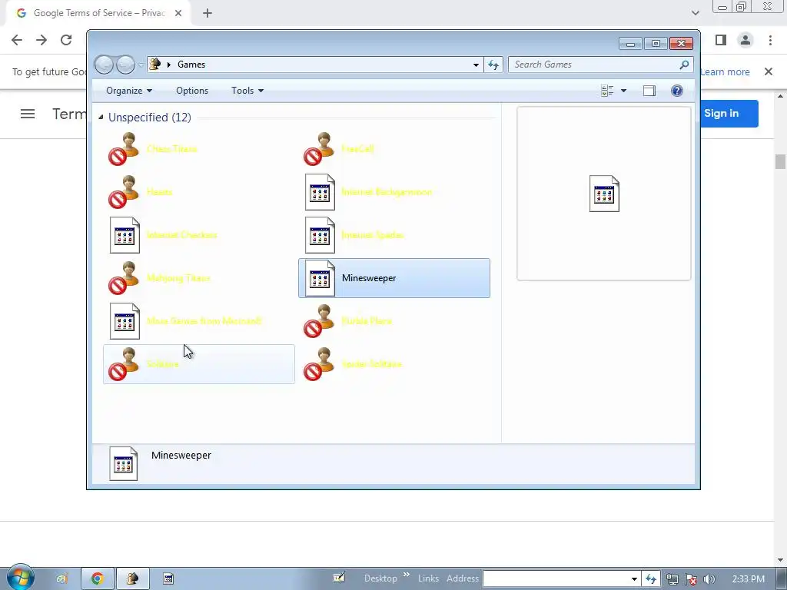Screen dimensions: 787x590
Task: Toggle Chrome side panel
Action: pos(721,40)
